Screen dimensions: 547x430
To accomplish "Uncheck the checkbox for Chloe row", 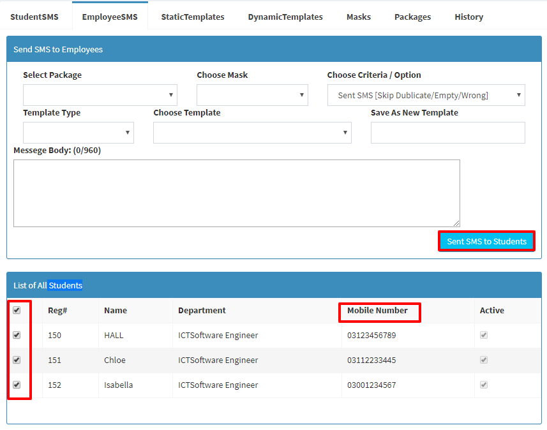I will click(x=17, y=360).
